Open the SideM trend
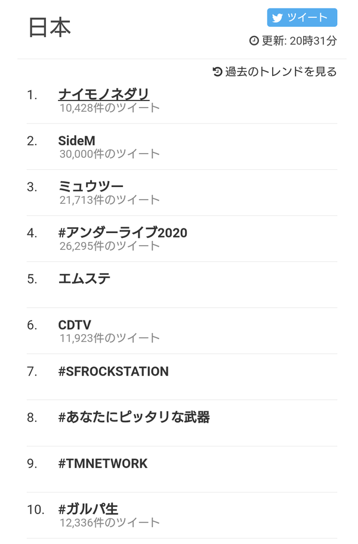The width and height of the screenshot is (358, 544). click(x=76, y=140)
